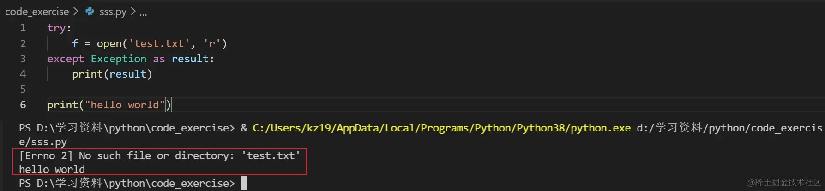Click the Exception class name on line 3
Image resolution: width=825 pixels, height=191 pixels.
(118, 59)
